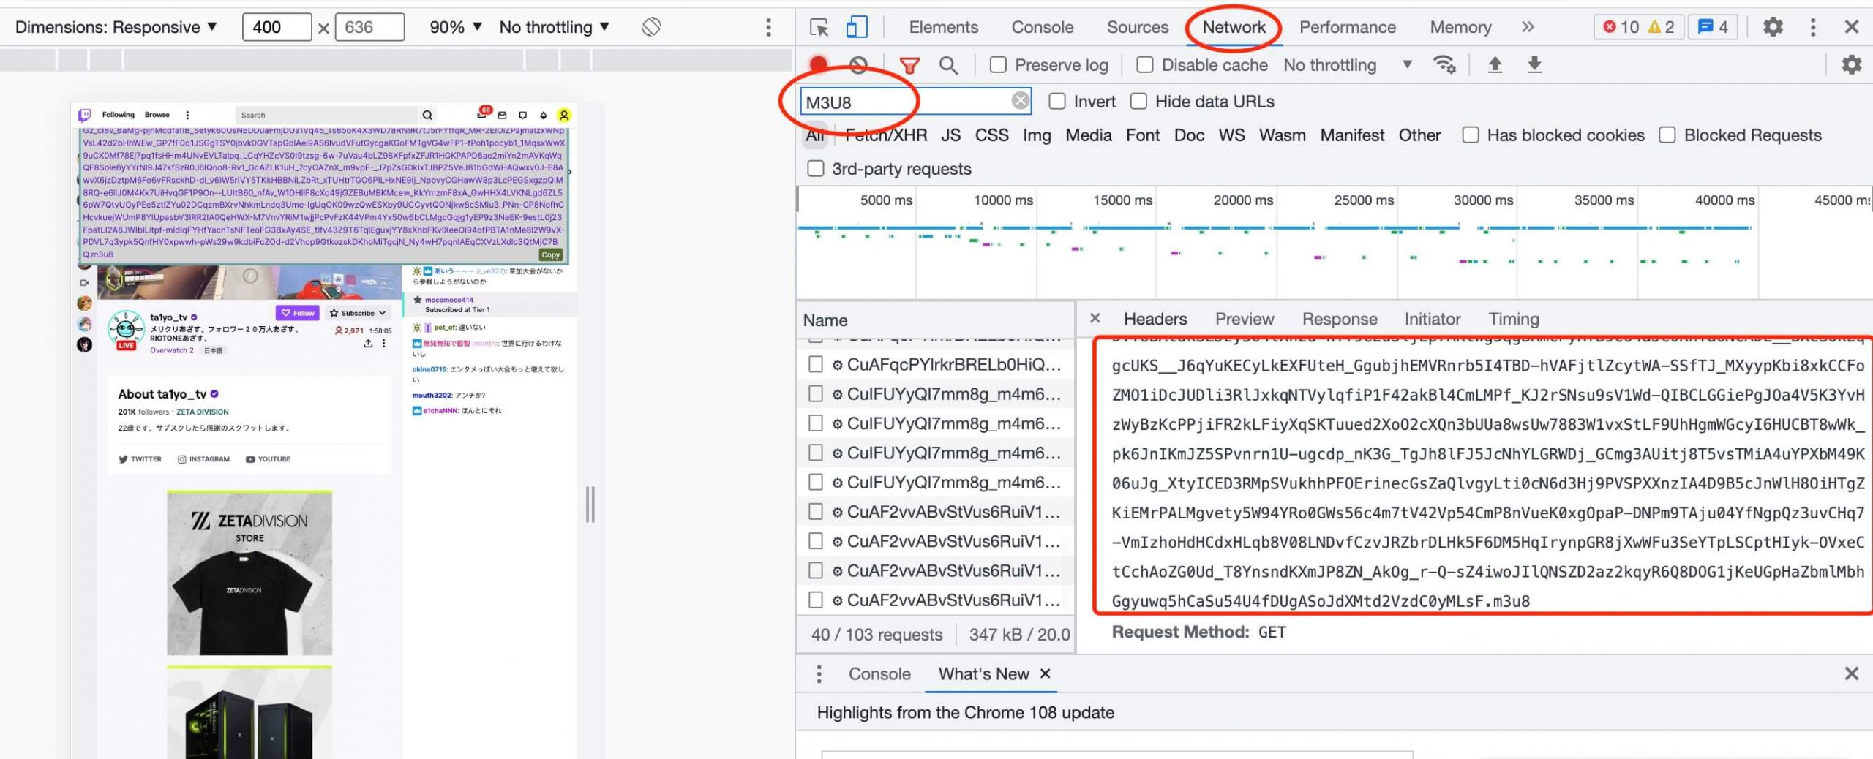
Task: Stop recording network log
Action: tap(819, 65)
